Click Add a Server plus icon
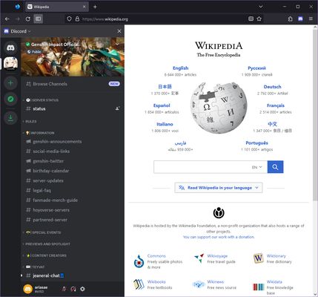 [x=10, y=83]
